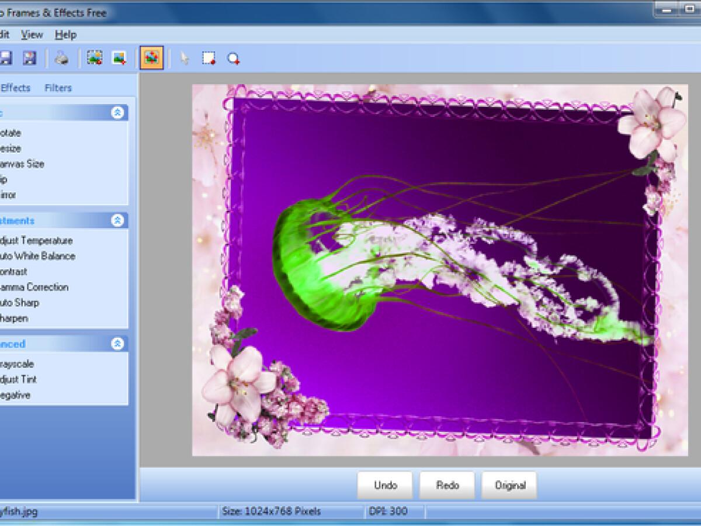Collapse the top Basic panel section

click(117, 113)
